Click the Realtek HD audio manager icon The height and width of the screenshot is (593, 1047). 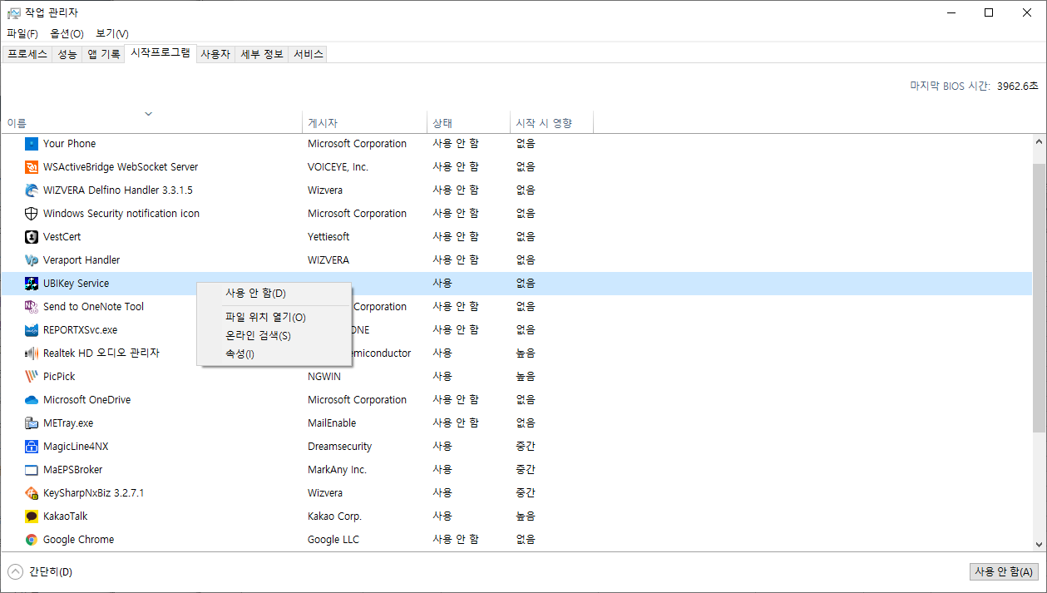(32, 353)
